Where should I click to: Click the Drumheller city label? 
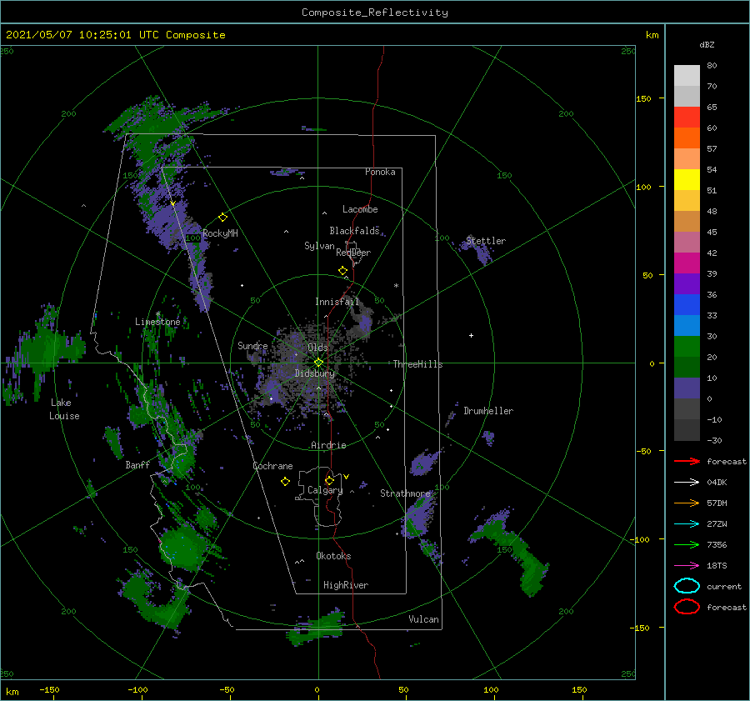488,411
